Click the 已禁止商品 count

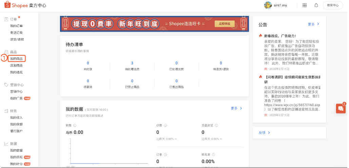tap(132, 81)
